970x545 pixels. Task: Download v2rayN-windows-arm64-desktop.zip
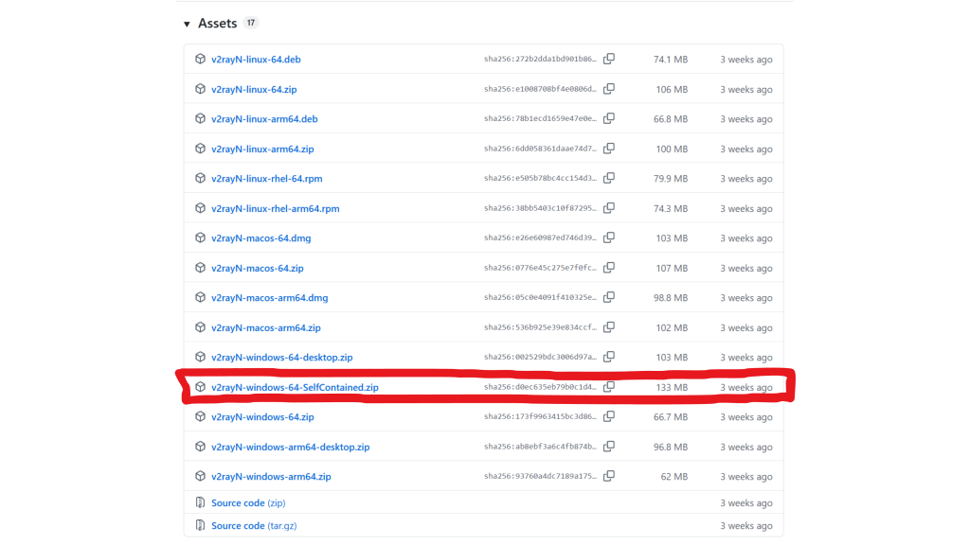(290, 447)
